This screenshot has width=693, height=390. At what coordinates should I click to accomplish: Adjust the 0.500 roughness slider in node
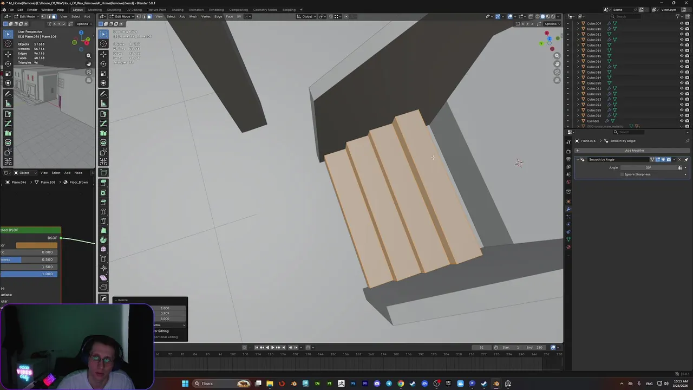[x=28, y=259]
